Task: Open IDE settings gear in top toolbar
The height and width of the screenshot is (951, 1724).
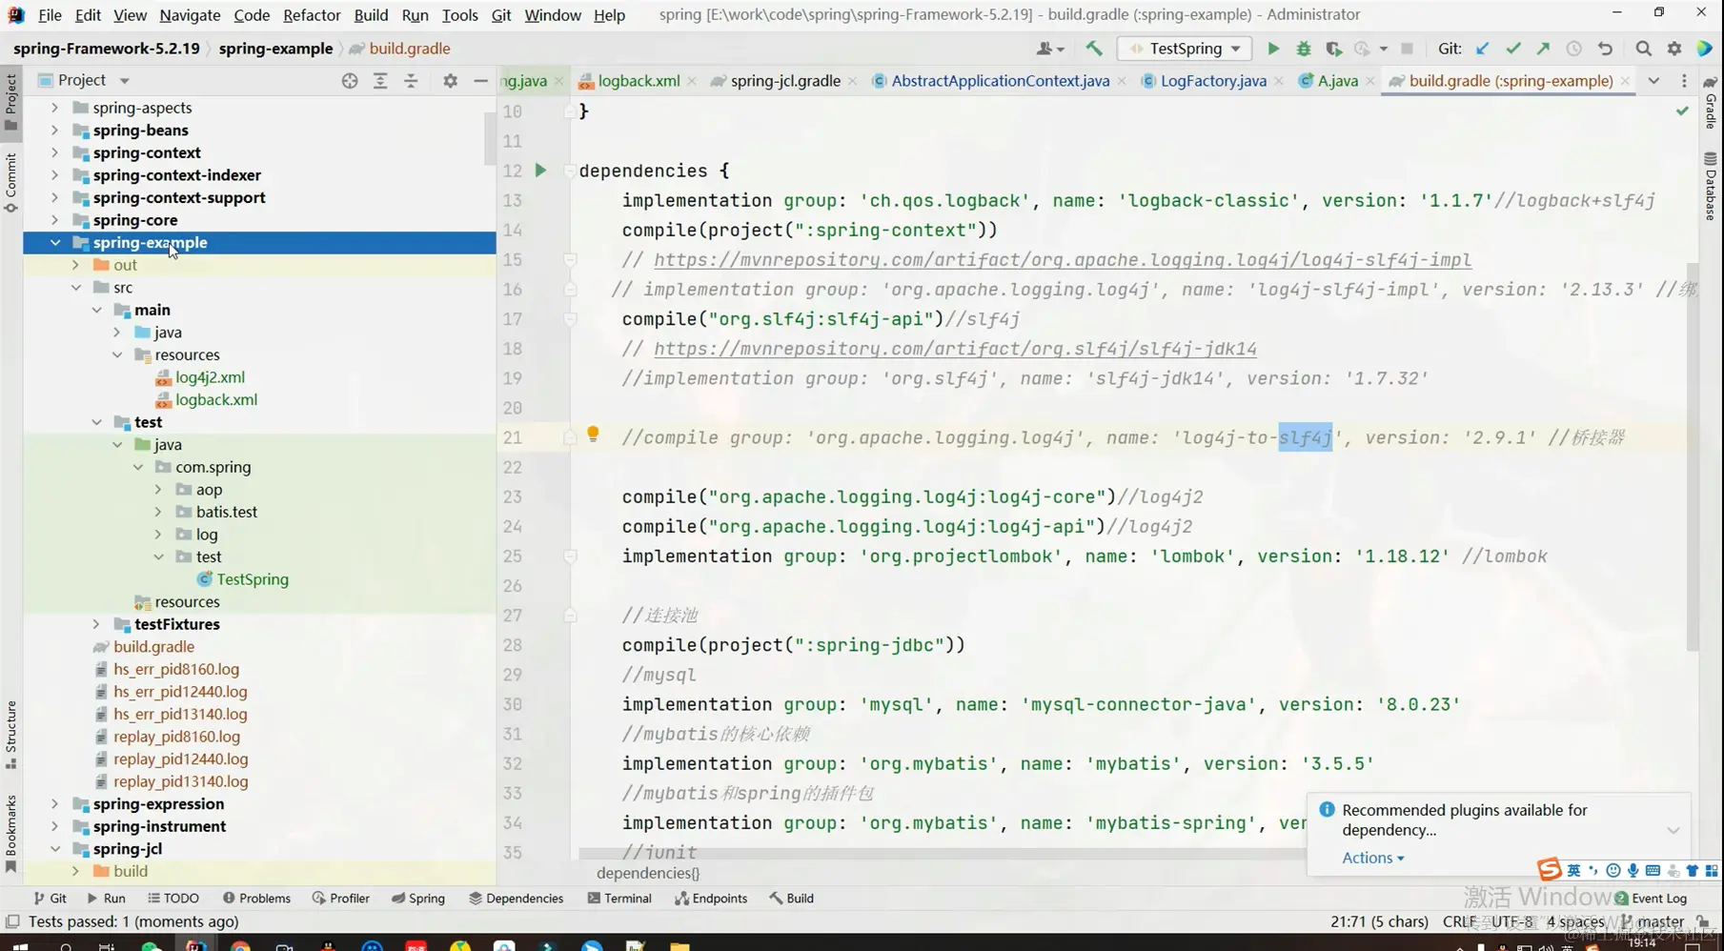Action: 1674,49
